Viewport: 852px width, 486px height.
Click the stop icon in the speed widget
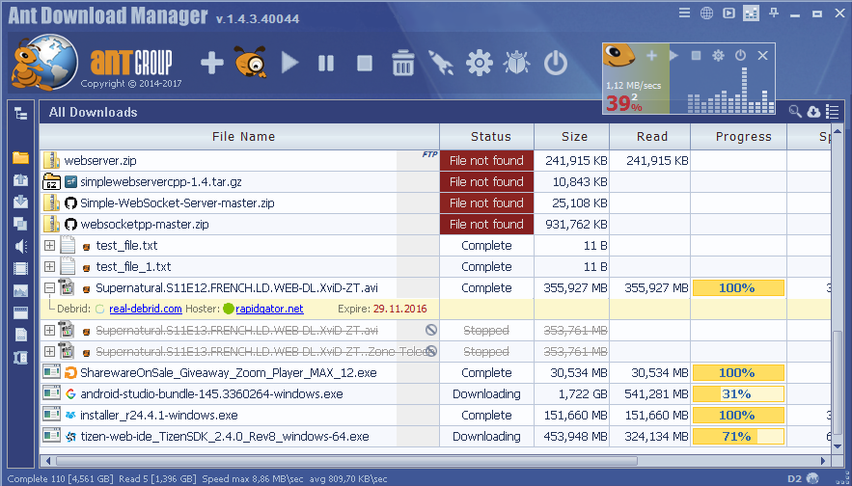tap(696, 55)
